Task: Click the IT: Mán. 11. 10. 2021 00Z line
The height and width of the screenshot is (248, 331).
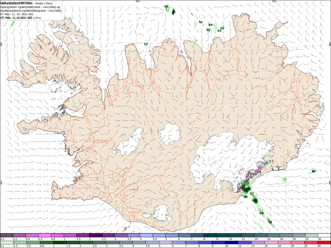Action: [17, 14]
